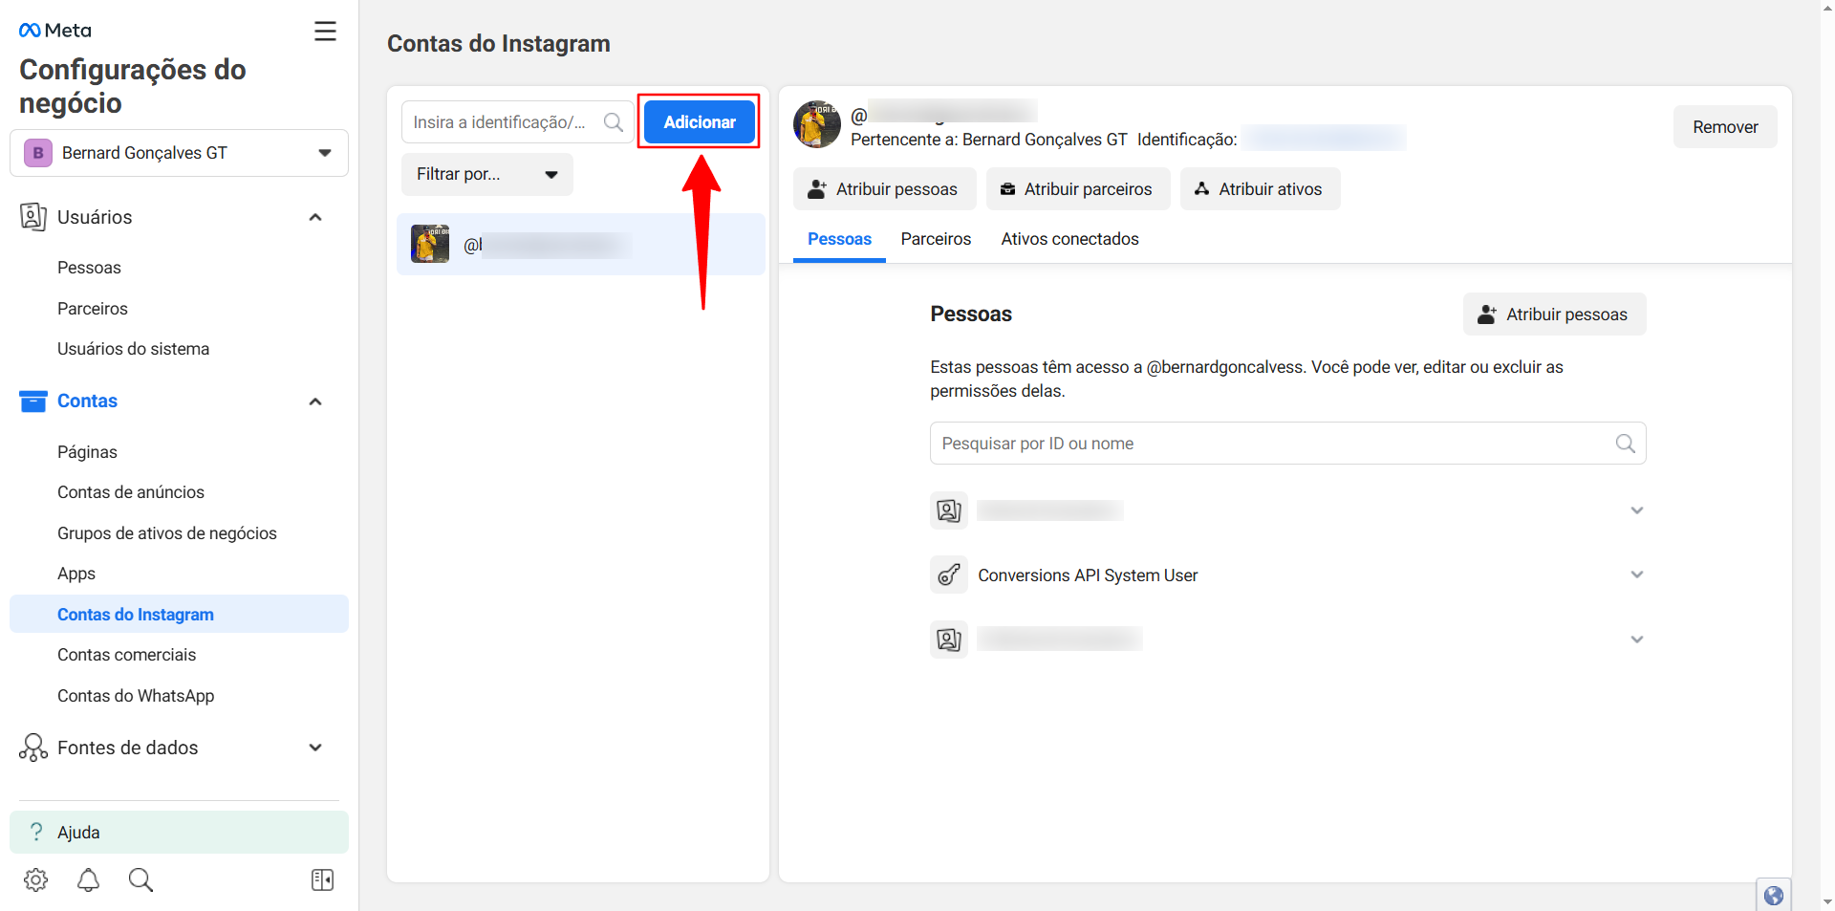Screen dimensions: 1835x911
Task: Expand the last blurred person row
Action: click(1636, 640)
